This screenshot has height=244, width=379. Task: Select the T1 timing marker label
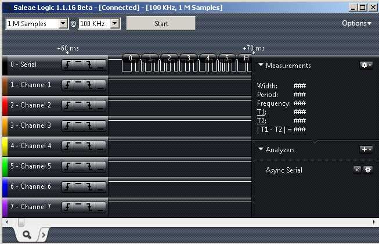pos(261,112)
